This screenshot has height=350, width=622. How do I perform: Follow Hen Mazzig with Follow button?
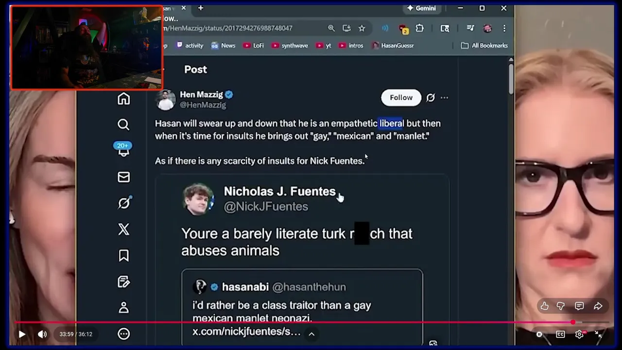(401, 98)
